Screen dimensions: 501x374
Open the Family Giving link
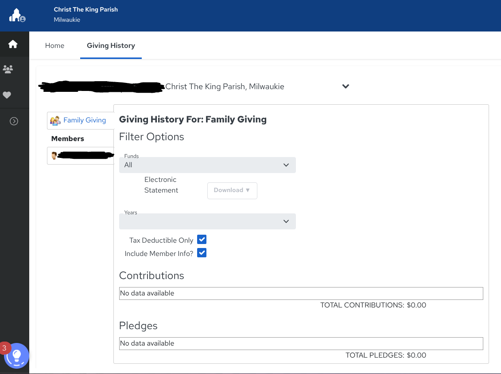click(85, 120)
